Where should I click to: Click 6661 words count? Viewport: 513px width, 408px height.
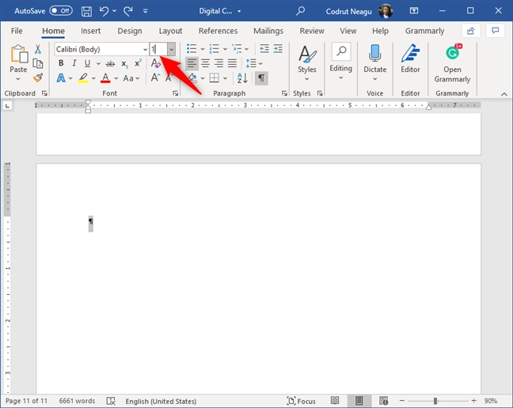tap(78, 401)
